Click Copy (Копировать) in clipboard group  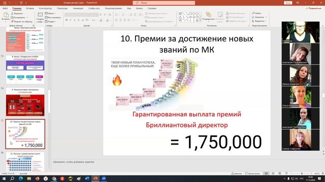click(18, 17)
